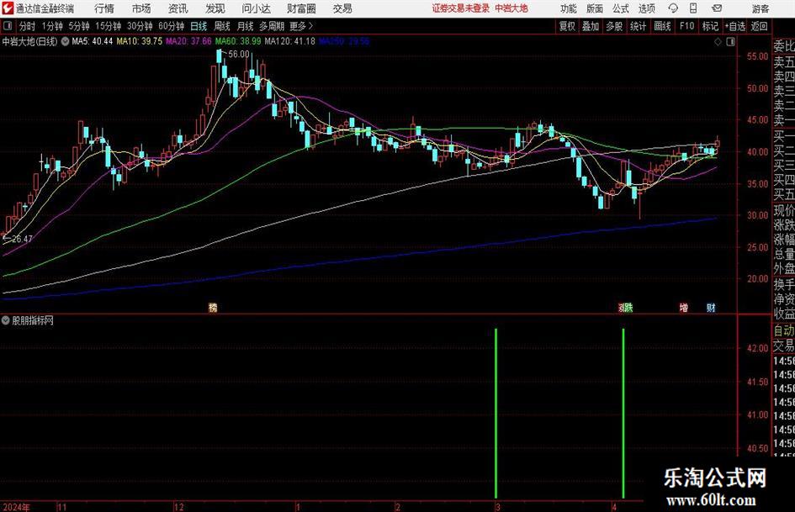The height and width of the screenshot is (512, 795).
Task: Click 证券交易未登录 login status link
Action: (461, 8)
